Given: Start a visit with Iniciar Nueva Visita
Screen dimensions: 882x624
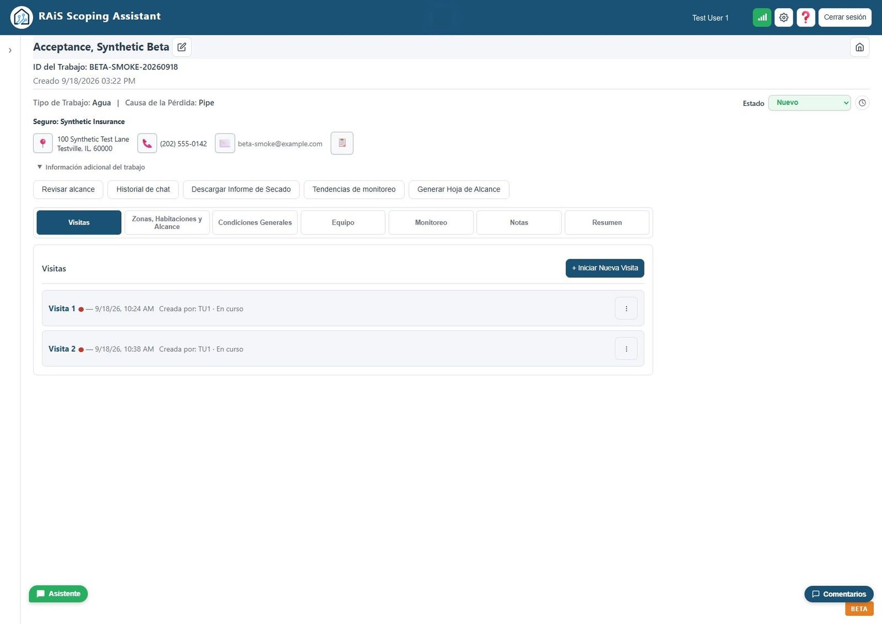Looking at the screenshot, I should pos(605,268).
